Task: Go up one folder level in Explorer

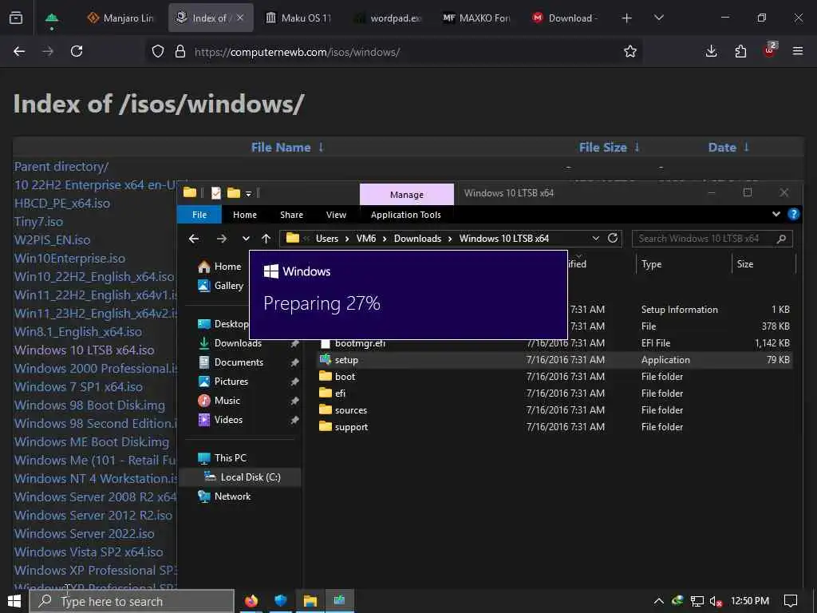Action: 266,239
